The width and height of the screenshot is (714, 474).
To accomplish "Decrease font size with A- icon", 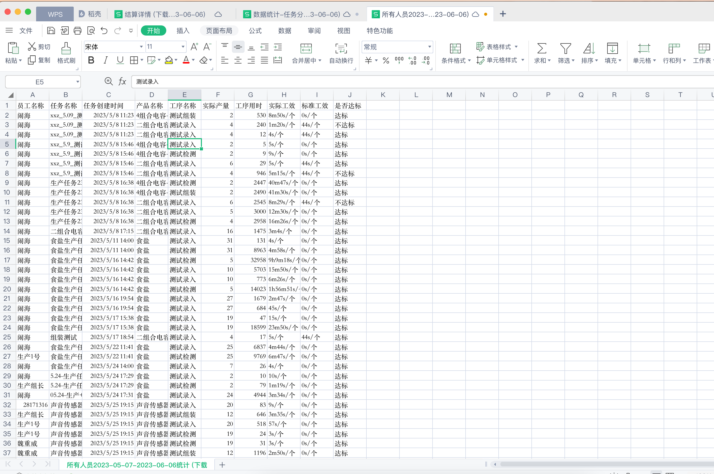I will (x=207, y=46).
